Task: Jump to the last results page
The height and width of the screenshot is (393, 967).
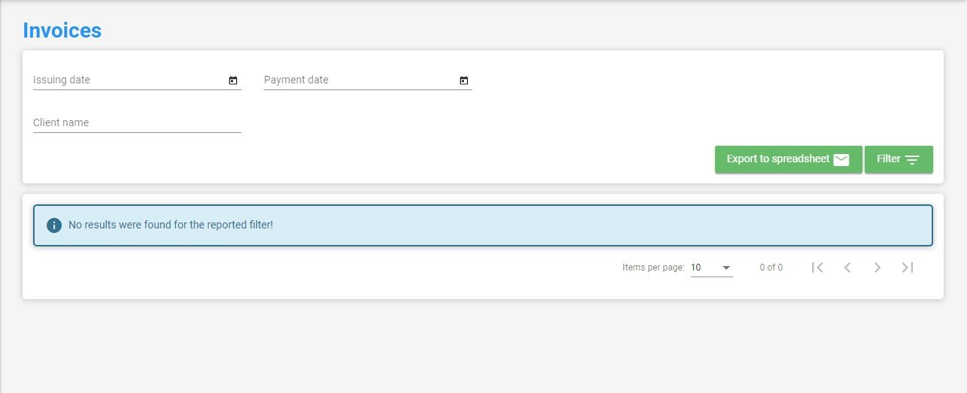Action: tap(908, 268)
